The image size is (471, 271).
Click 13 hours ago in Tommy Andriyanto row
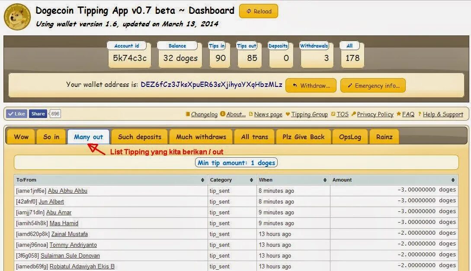(275, 245)
